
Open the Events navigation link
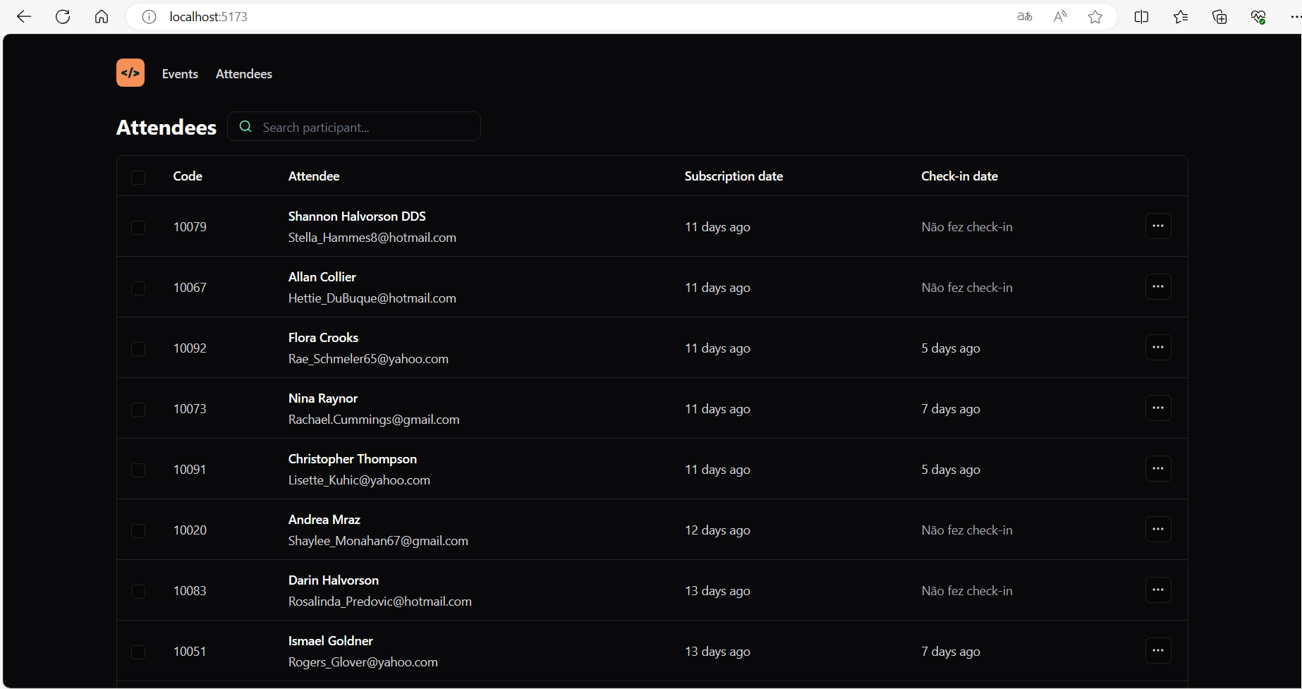click(180, 73)
